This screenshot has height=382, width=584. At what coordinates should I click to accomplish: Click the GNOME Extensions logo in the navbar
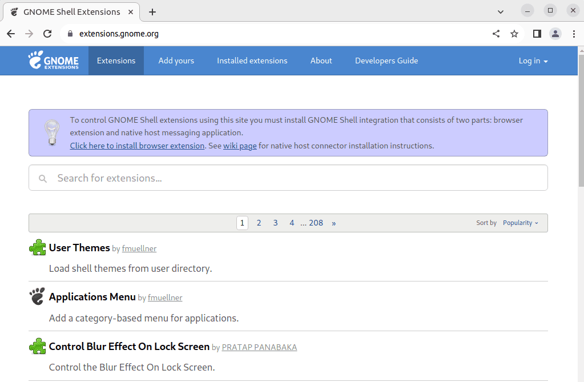coord(54,61)
